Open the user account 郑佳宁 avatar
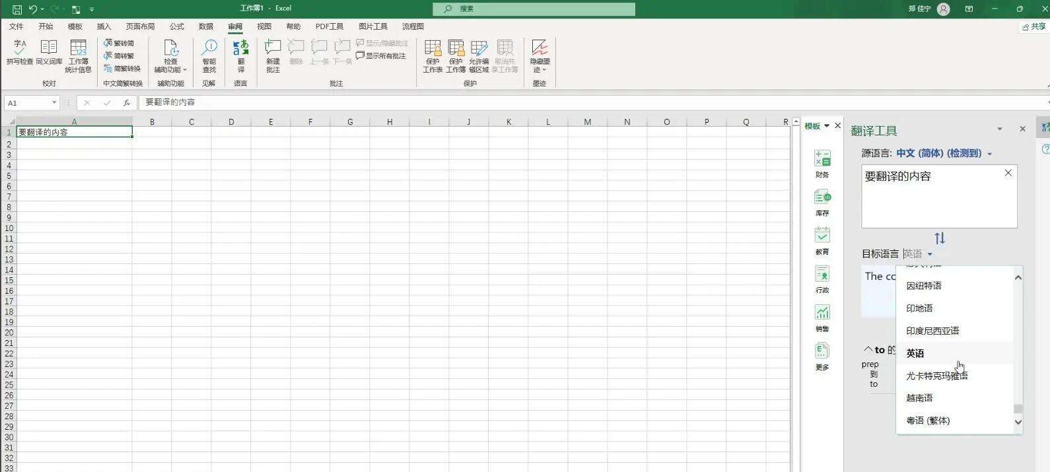The width and height of the screenshot is (1050, 472). click(944, 9)
